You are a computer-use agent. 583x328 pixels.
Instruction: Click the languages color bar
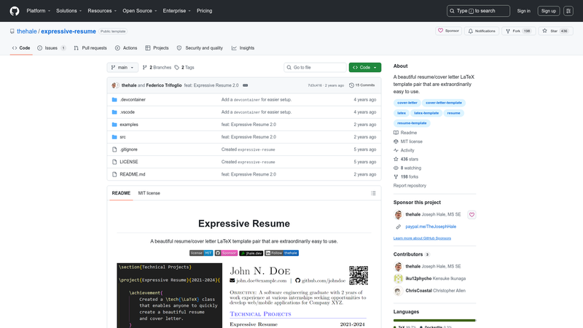[x=434, y=320]
